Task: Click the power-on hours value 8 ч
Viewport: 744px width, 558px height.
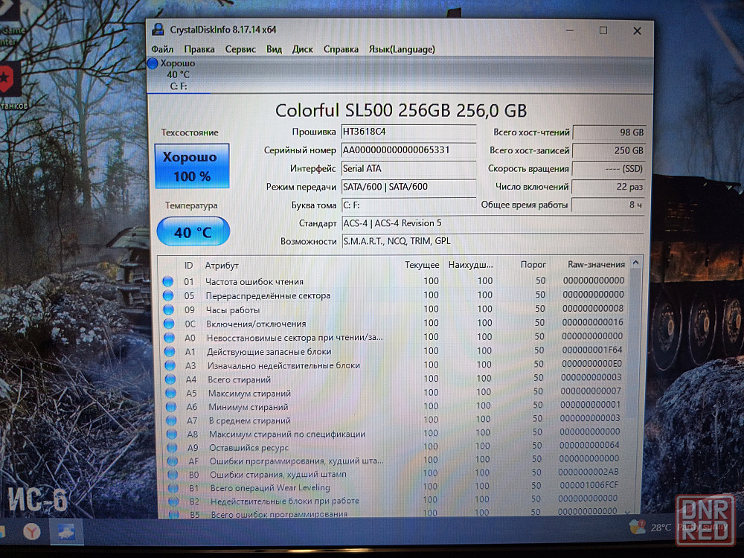Action: click(607, 205)
